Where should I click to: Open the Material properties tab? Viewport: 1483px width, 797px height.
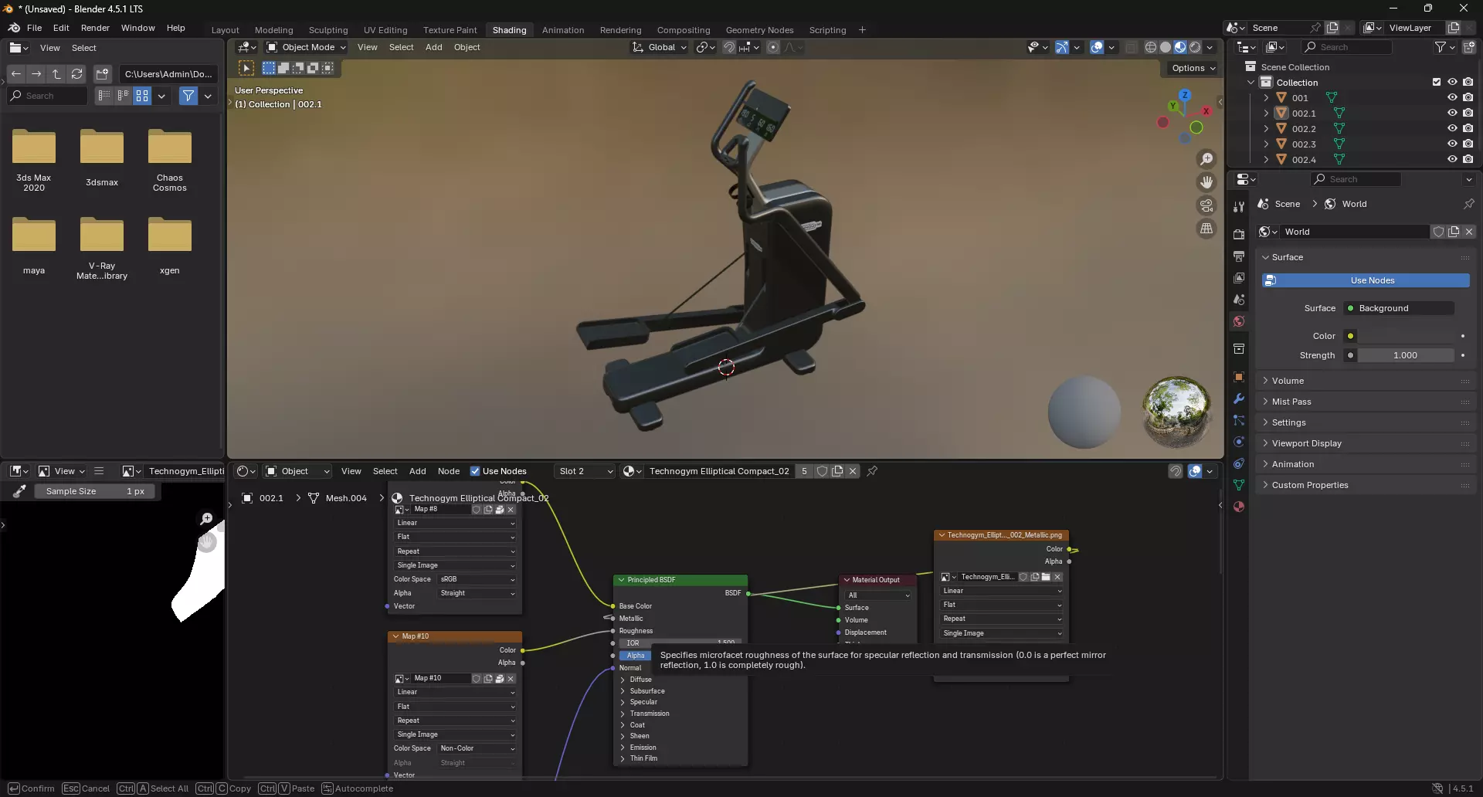1239,507
